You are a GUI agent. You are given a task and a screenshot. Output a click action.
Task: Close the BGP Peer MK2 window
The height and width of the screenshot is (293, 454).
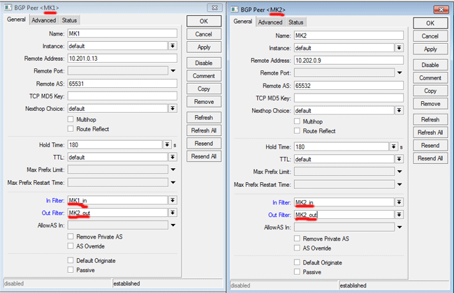pyautogui.click(x=440, y=9)
